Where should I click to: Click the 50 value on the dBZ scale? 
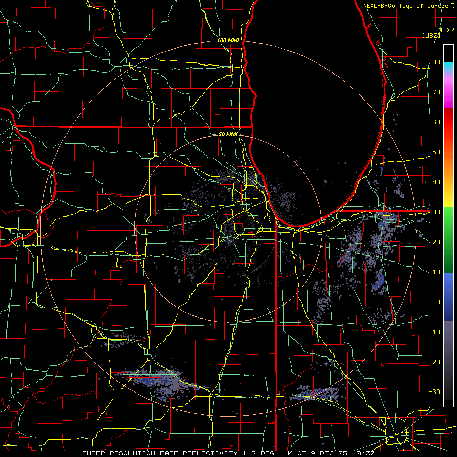point(436,152)
